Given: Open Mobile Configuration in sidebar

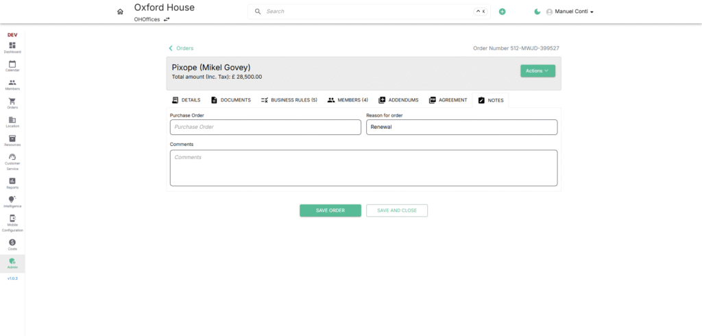Looking at the screenshot, I should click(12, 222).
